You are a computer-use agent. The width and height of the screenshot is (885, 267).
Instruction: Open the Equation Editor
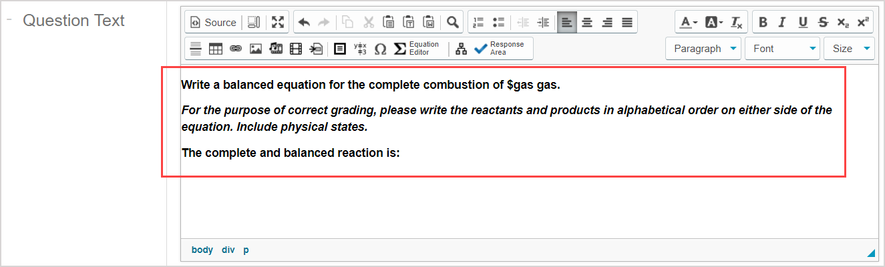(417, 49)
